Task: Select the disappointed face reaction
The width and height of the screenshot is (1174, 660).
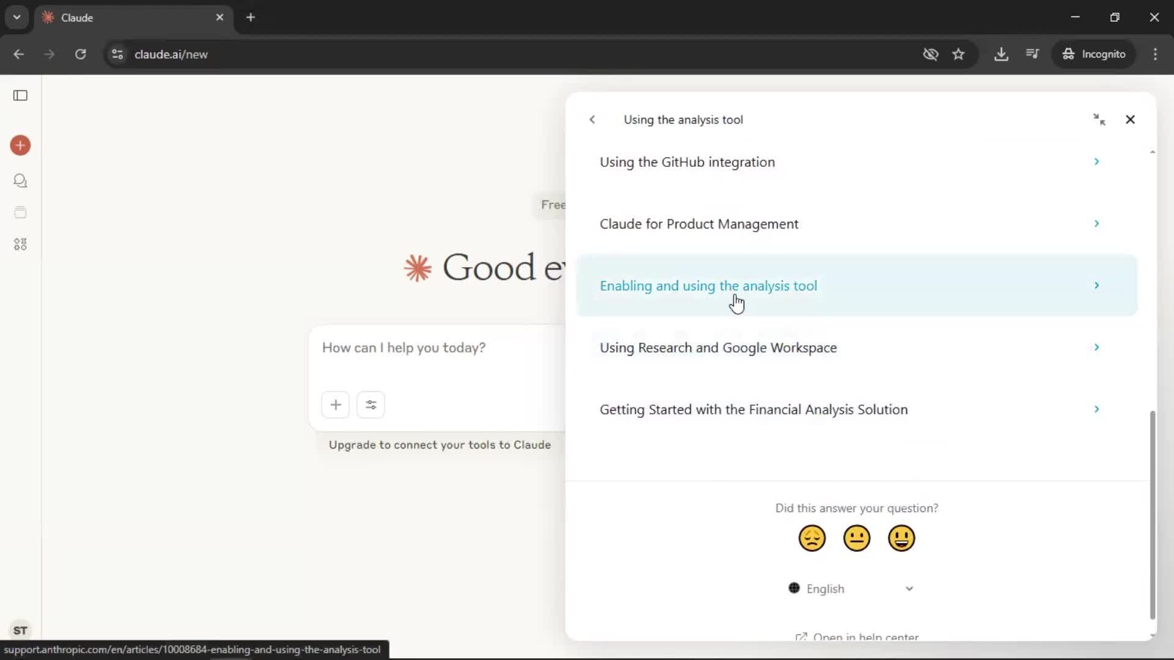Action: point(812,538)
